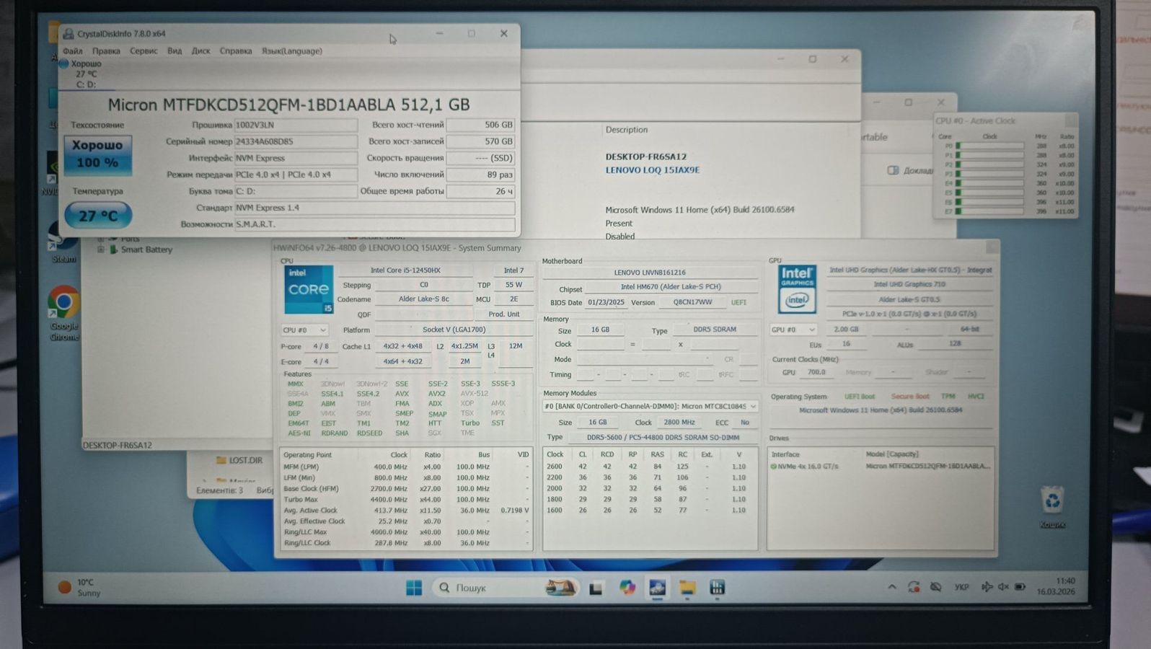Click the Task View taskbar icon
Viewport: 1151px width, 649px height.
596,588
